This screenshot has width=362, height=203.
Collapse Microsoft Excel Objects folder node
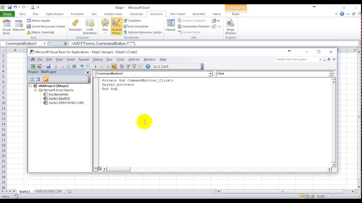(35, 90)
